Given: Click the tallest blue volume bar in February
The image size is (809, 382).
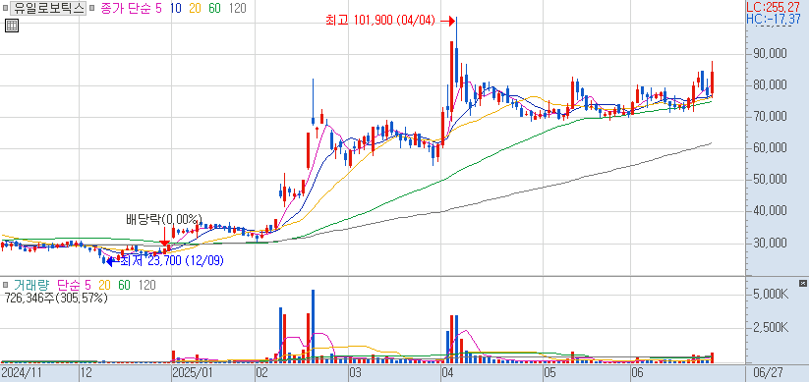Looking at the screenshot, I should click(x=313, y=327).
